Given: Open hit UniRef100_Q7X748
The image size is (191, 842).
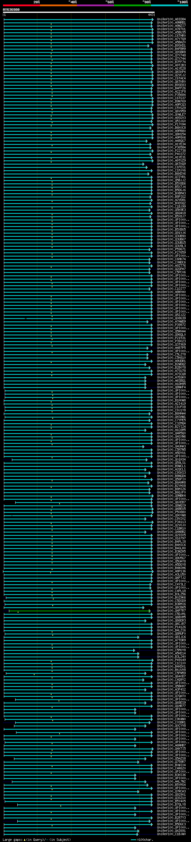Looking at the screenshot, I should tap(171, 55).
